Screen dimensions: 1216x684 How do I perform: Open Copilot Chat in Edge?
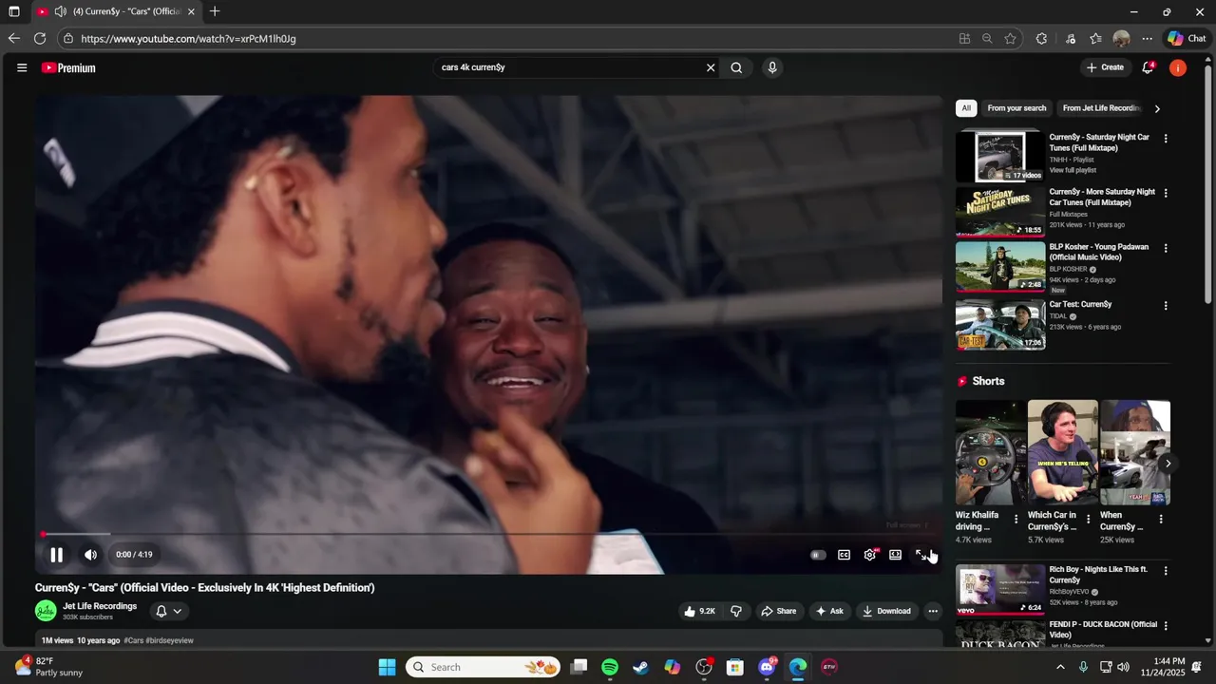tap(1187, 39)
